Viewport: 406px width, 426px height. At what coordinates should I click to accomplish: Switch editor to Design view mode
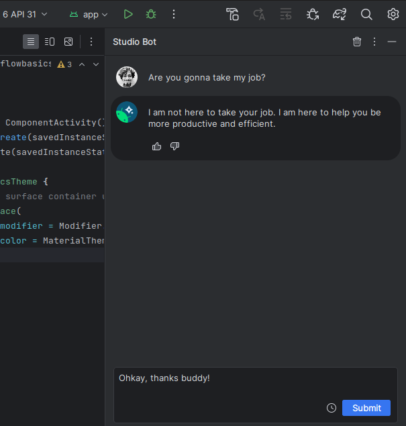tap(68, 42)
